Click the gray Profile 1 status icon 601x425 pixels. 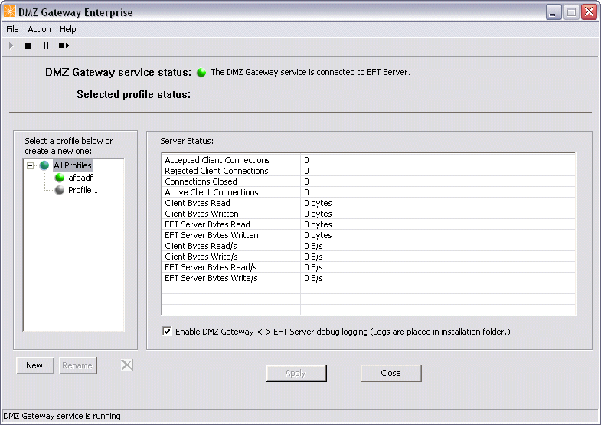click(x=60, y=190)
